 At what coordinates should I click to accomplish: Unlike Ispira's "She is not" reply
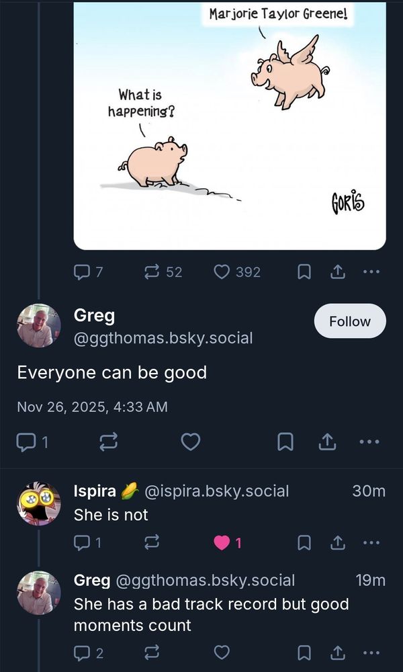click(x=228, y=543)
